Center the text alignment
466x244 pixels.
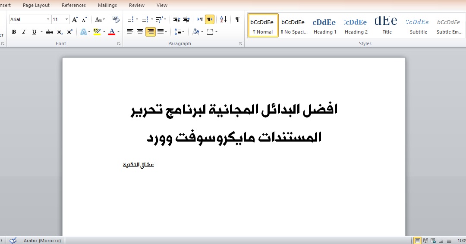coord(140,32)
